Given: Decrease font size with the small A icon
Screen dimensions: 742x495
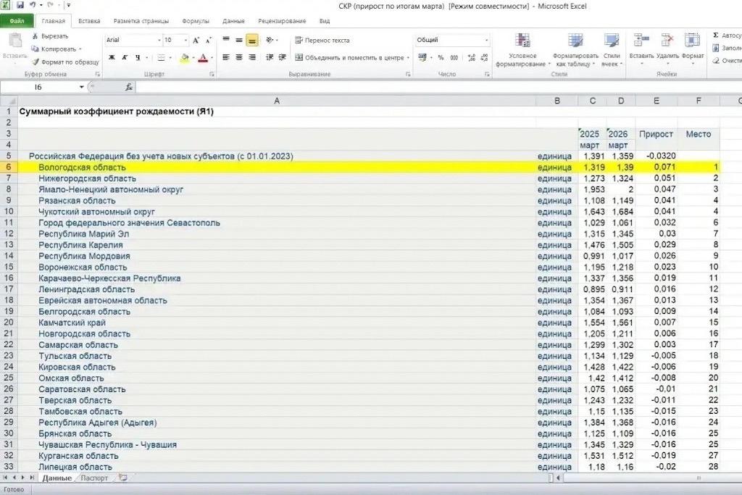Looking at the screenshot, I should 208,41.
